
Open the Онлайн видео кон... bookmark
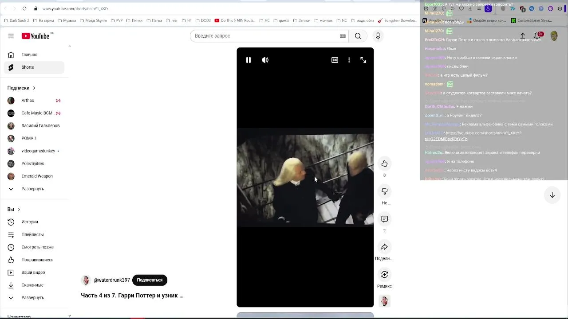(x=486, y=20)
